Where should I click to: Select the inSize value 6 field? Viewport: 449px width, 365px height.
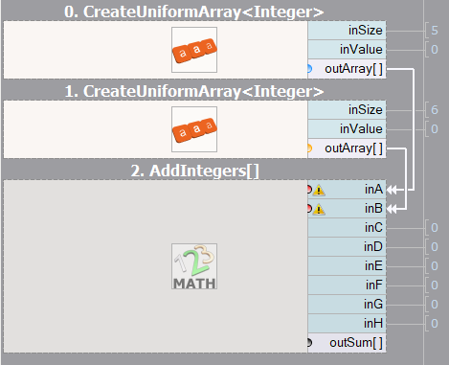(x=435, y=110)
